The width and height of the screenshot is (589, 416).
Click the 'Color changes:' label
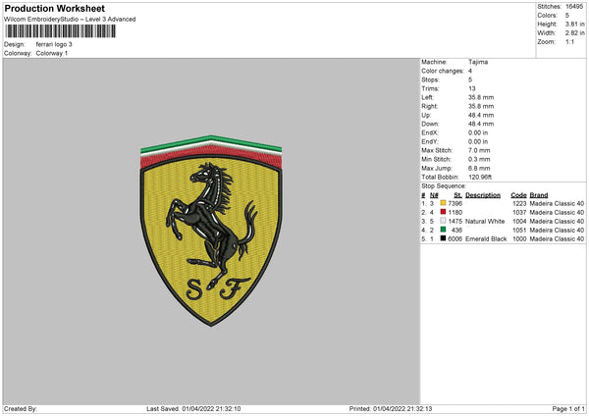click(443, 71)
